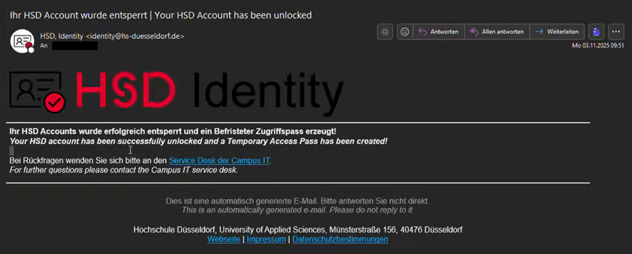The width and height of the screenshot is (632, 254).
Task: Open the HSD Identity sender avatar
Action: 22,40
